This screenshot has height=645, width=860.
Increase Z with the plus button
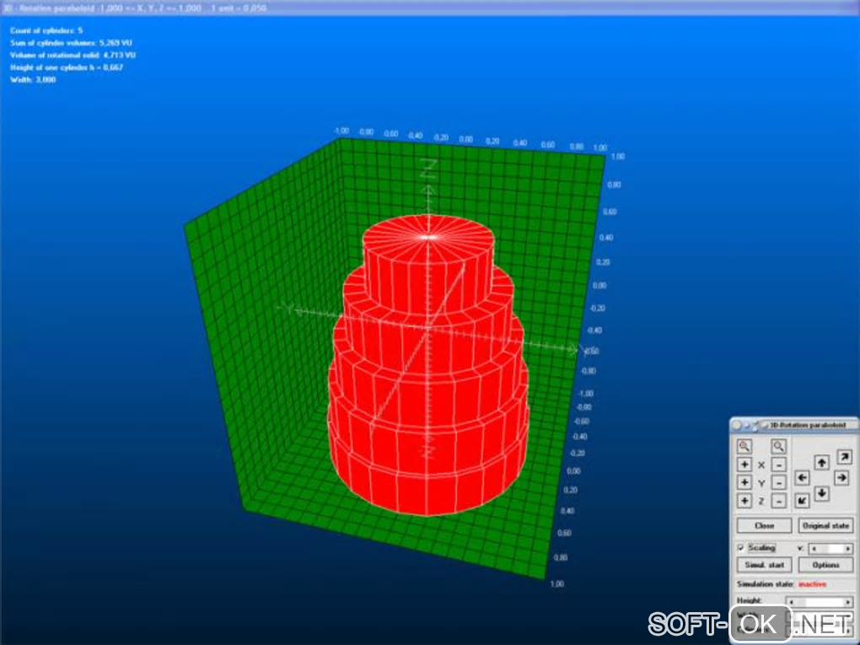(744, 501)
